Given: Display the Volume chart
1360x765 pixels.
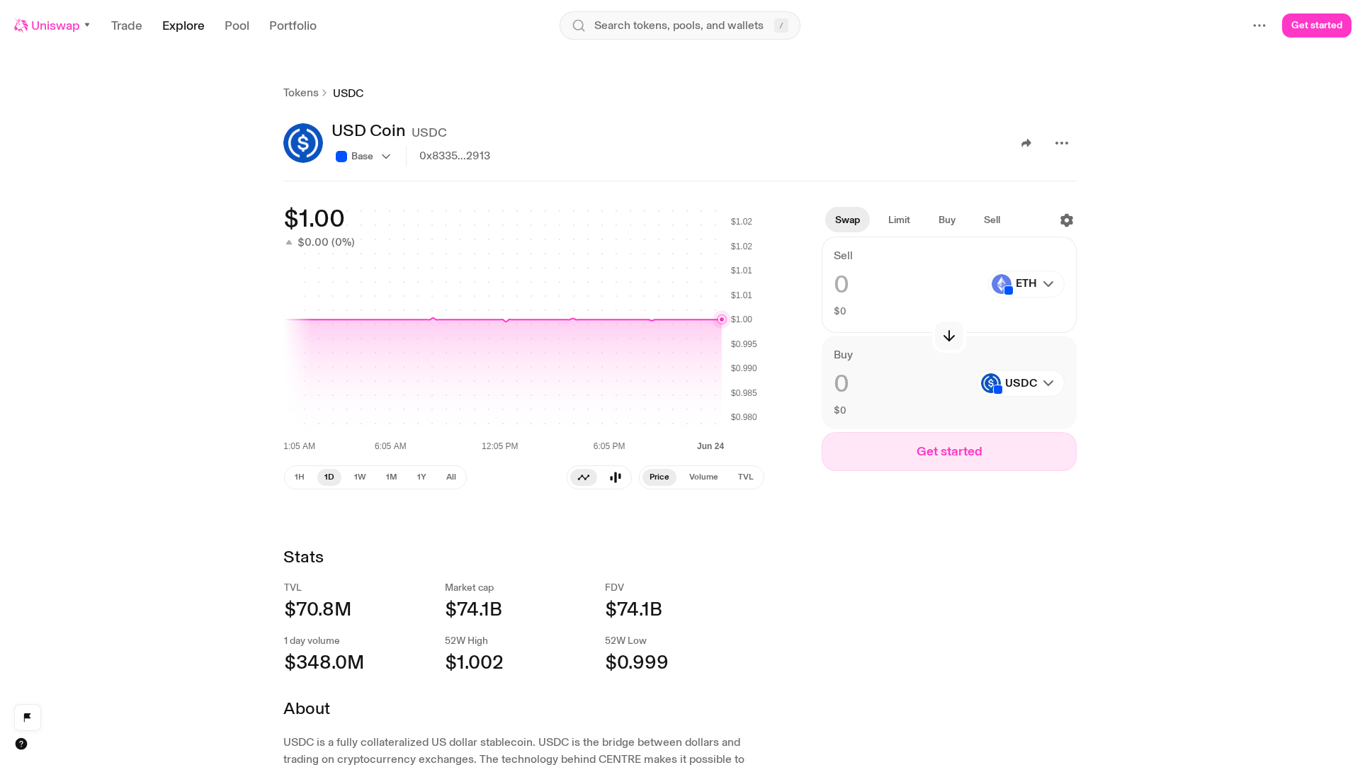Looking at the screenshot, I should click(703, 477).
